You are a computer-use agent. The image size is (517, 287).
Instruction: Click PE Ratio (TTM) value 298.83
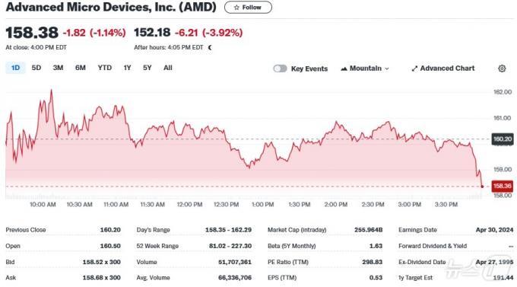pyautogui.click(x=373, y=262)
